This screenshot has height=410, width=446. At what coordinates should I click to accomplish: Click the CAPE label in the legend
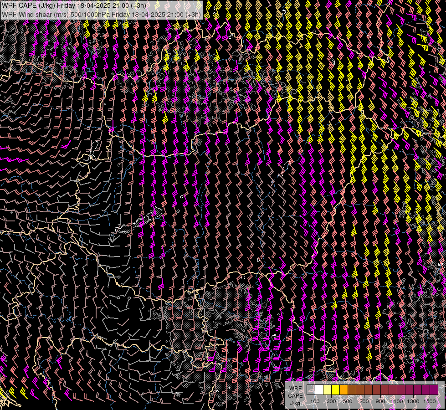295,396
